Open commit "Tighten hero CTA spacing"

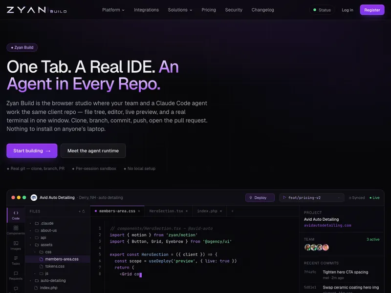tap(346, 272)
